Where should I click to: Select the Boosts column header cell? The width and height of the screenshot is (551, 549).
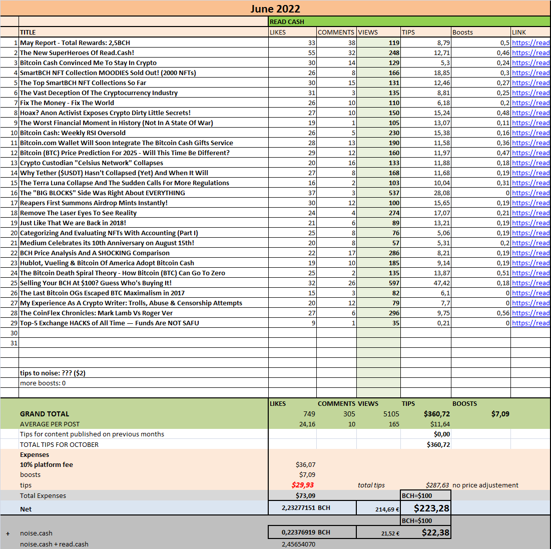[x=481, y=33]
